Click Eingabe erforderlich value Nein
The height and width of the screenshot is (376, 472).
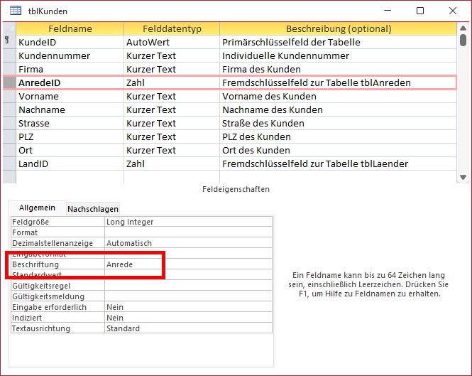click(188, 307)
